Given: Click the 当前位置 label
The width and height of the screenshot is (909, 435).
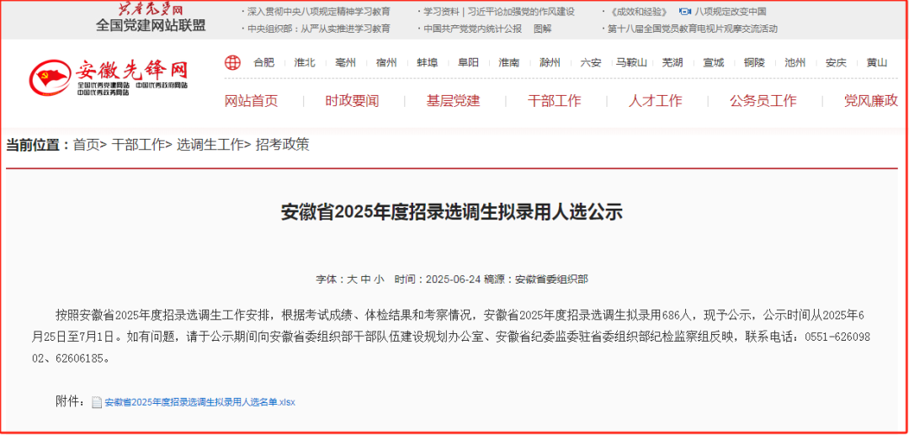Looking at the screenshot, I should click(37, 145).
